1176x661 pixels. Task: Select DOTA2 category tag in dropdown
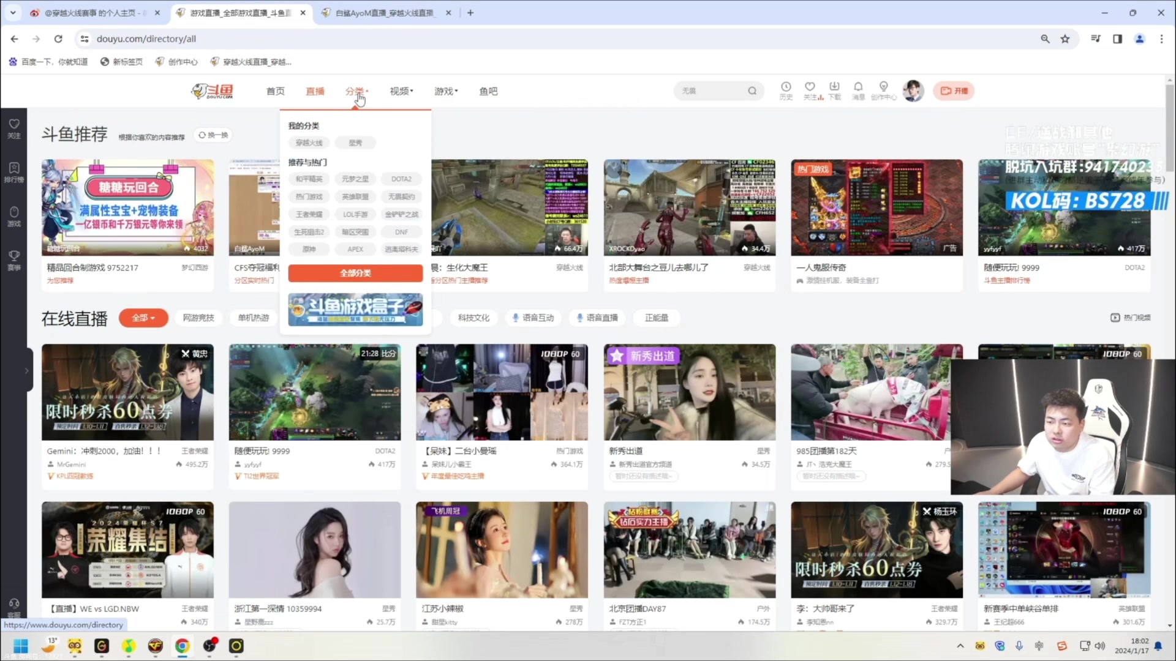[401, 179]
